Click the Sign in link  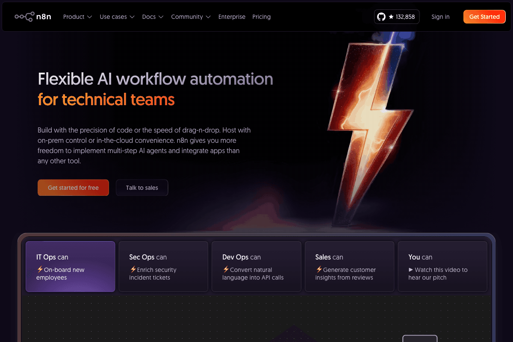tap(440, 17)
